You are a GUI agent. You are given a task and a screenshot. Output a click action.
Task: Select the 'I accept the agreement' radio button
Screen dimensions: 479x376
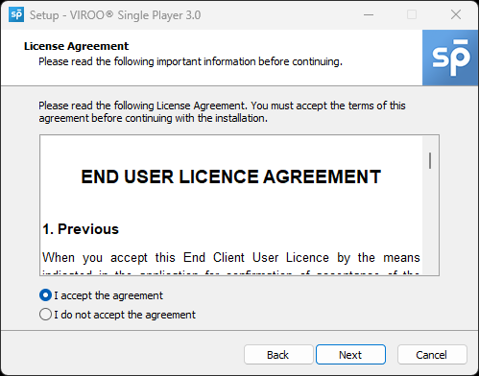45,295
